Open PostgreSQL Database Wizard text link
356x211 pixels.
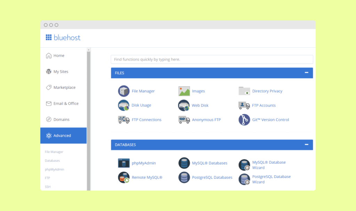point(272,179)
